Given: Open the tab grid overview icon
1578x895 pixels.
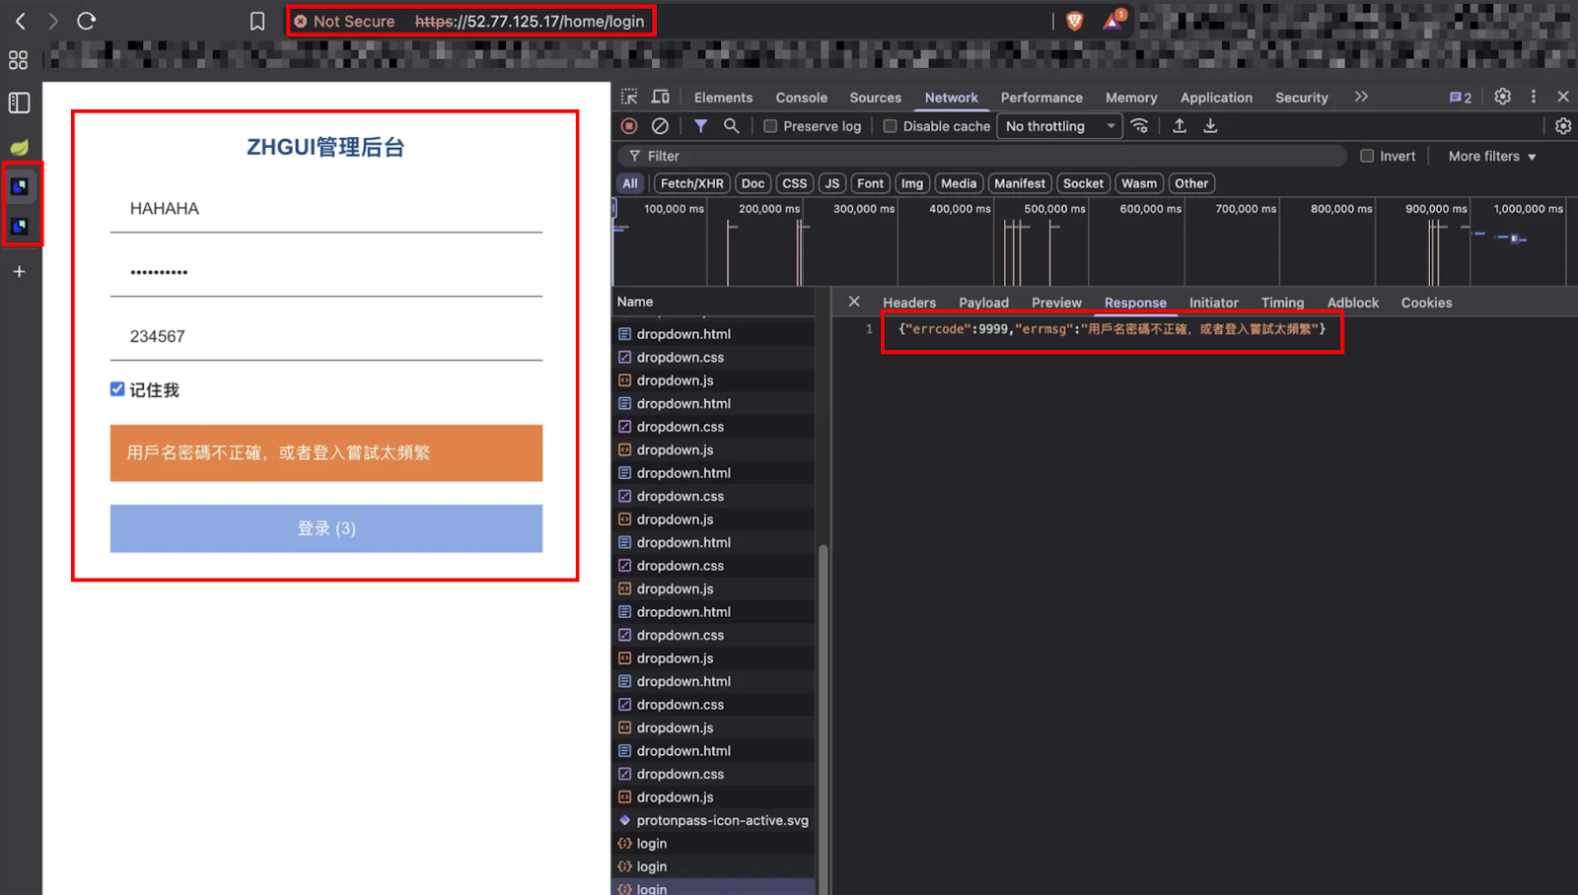Looking at the screenshot, I should point(18,60).
